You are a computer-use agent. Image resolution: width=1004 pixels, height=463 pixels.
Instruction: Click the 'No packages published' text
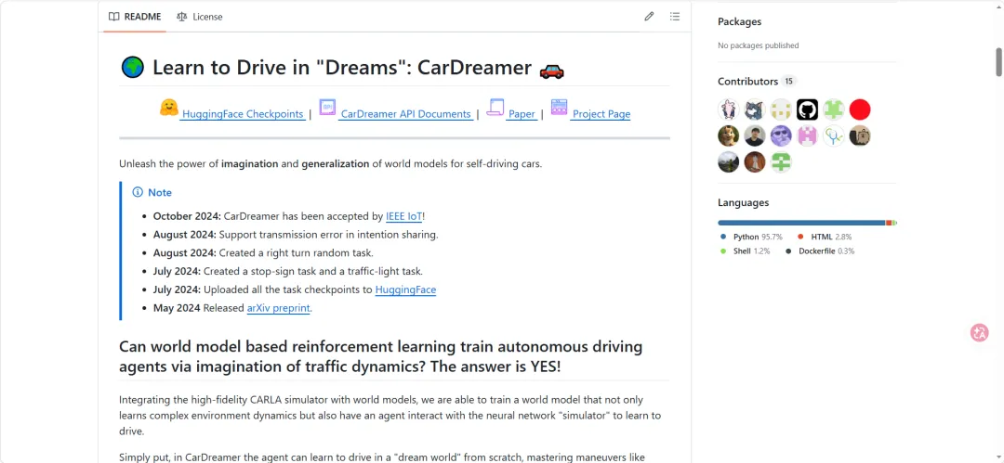click(x=759, y=45)
